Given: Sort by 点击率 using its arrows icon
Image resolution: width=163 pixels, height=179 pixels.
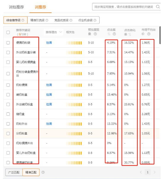Looking at the screenshot, I should pyautogui.click(x=109, y=34).
